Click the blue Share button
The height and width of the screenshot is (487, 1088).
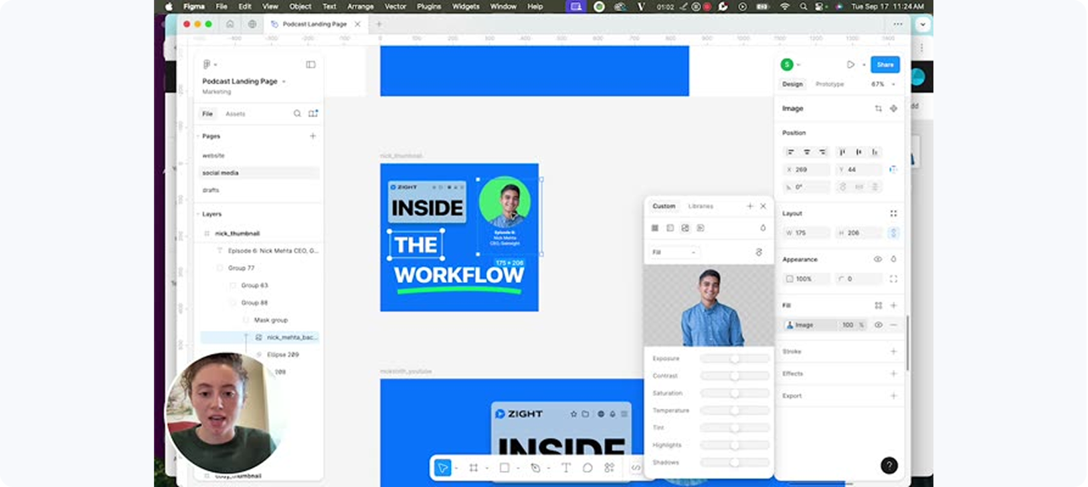coord(885,65)
